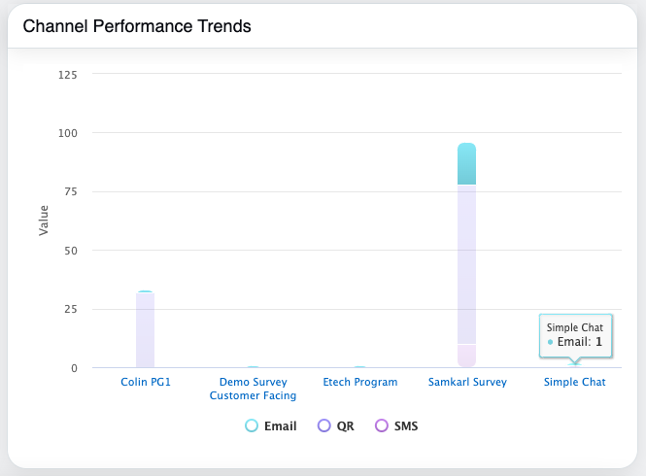Open Demo Survey Customer Facing link
The width and height of the screenshot is (646, 476).
pos(253,389)
